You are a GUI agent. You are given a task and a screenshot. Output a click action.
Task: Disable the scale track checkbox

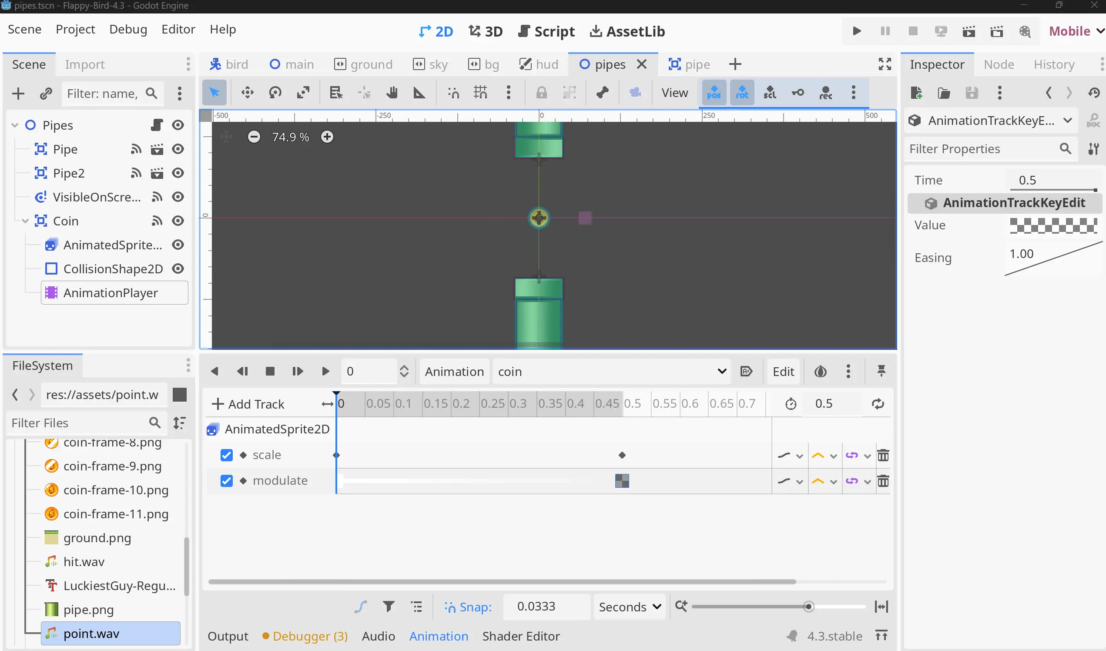227,455
